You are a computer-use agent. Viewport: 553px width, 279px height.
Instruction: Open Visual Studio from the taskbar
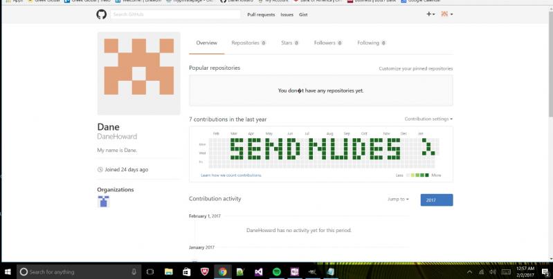258,272
